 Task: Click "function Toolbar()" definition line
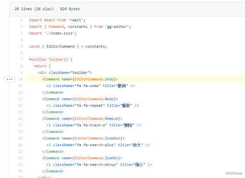51,59
